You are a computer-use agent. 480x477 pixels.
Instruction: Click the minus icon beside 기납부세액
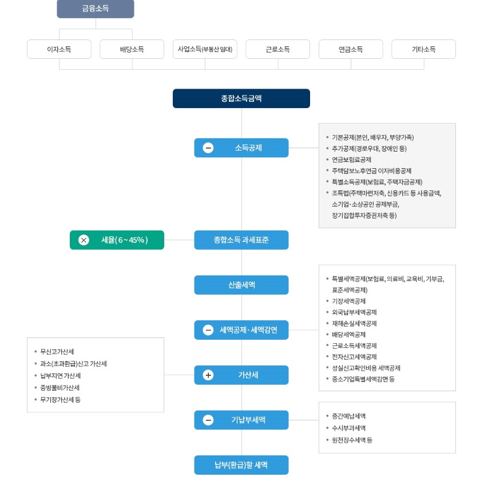click(208, 420)
